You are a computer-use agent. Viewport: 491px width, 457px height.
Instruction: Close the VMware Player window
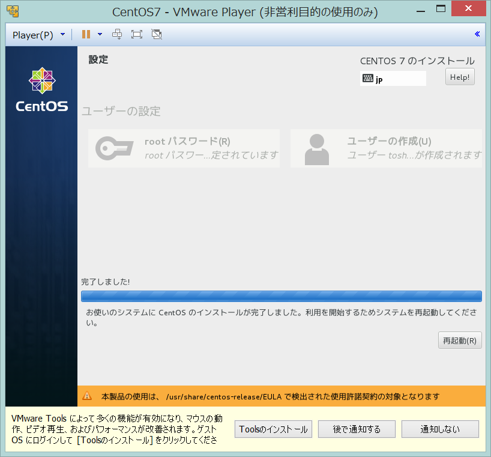coord(468,8)
